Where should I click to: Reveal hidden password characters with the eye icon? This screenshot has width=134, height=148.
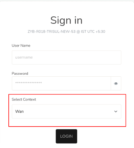pyautogui.click(x=116, y=83)
